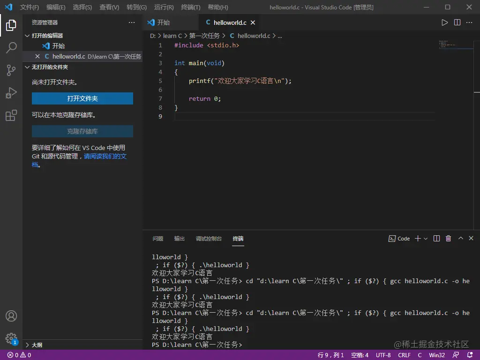Kill the terminal with trash icon

[x=448, y=239]
